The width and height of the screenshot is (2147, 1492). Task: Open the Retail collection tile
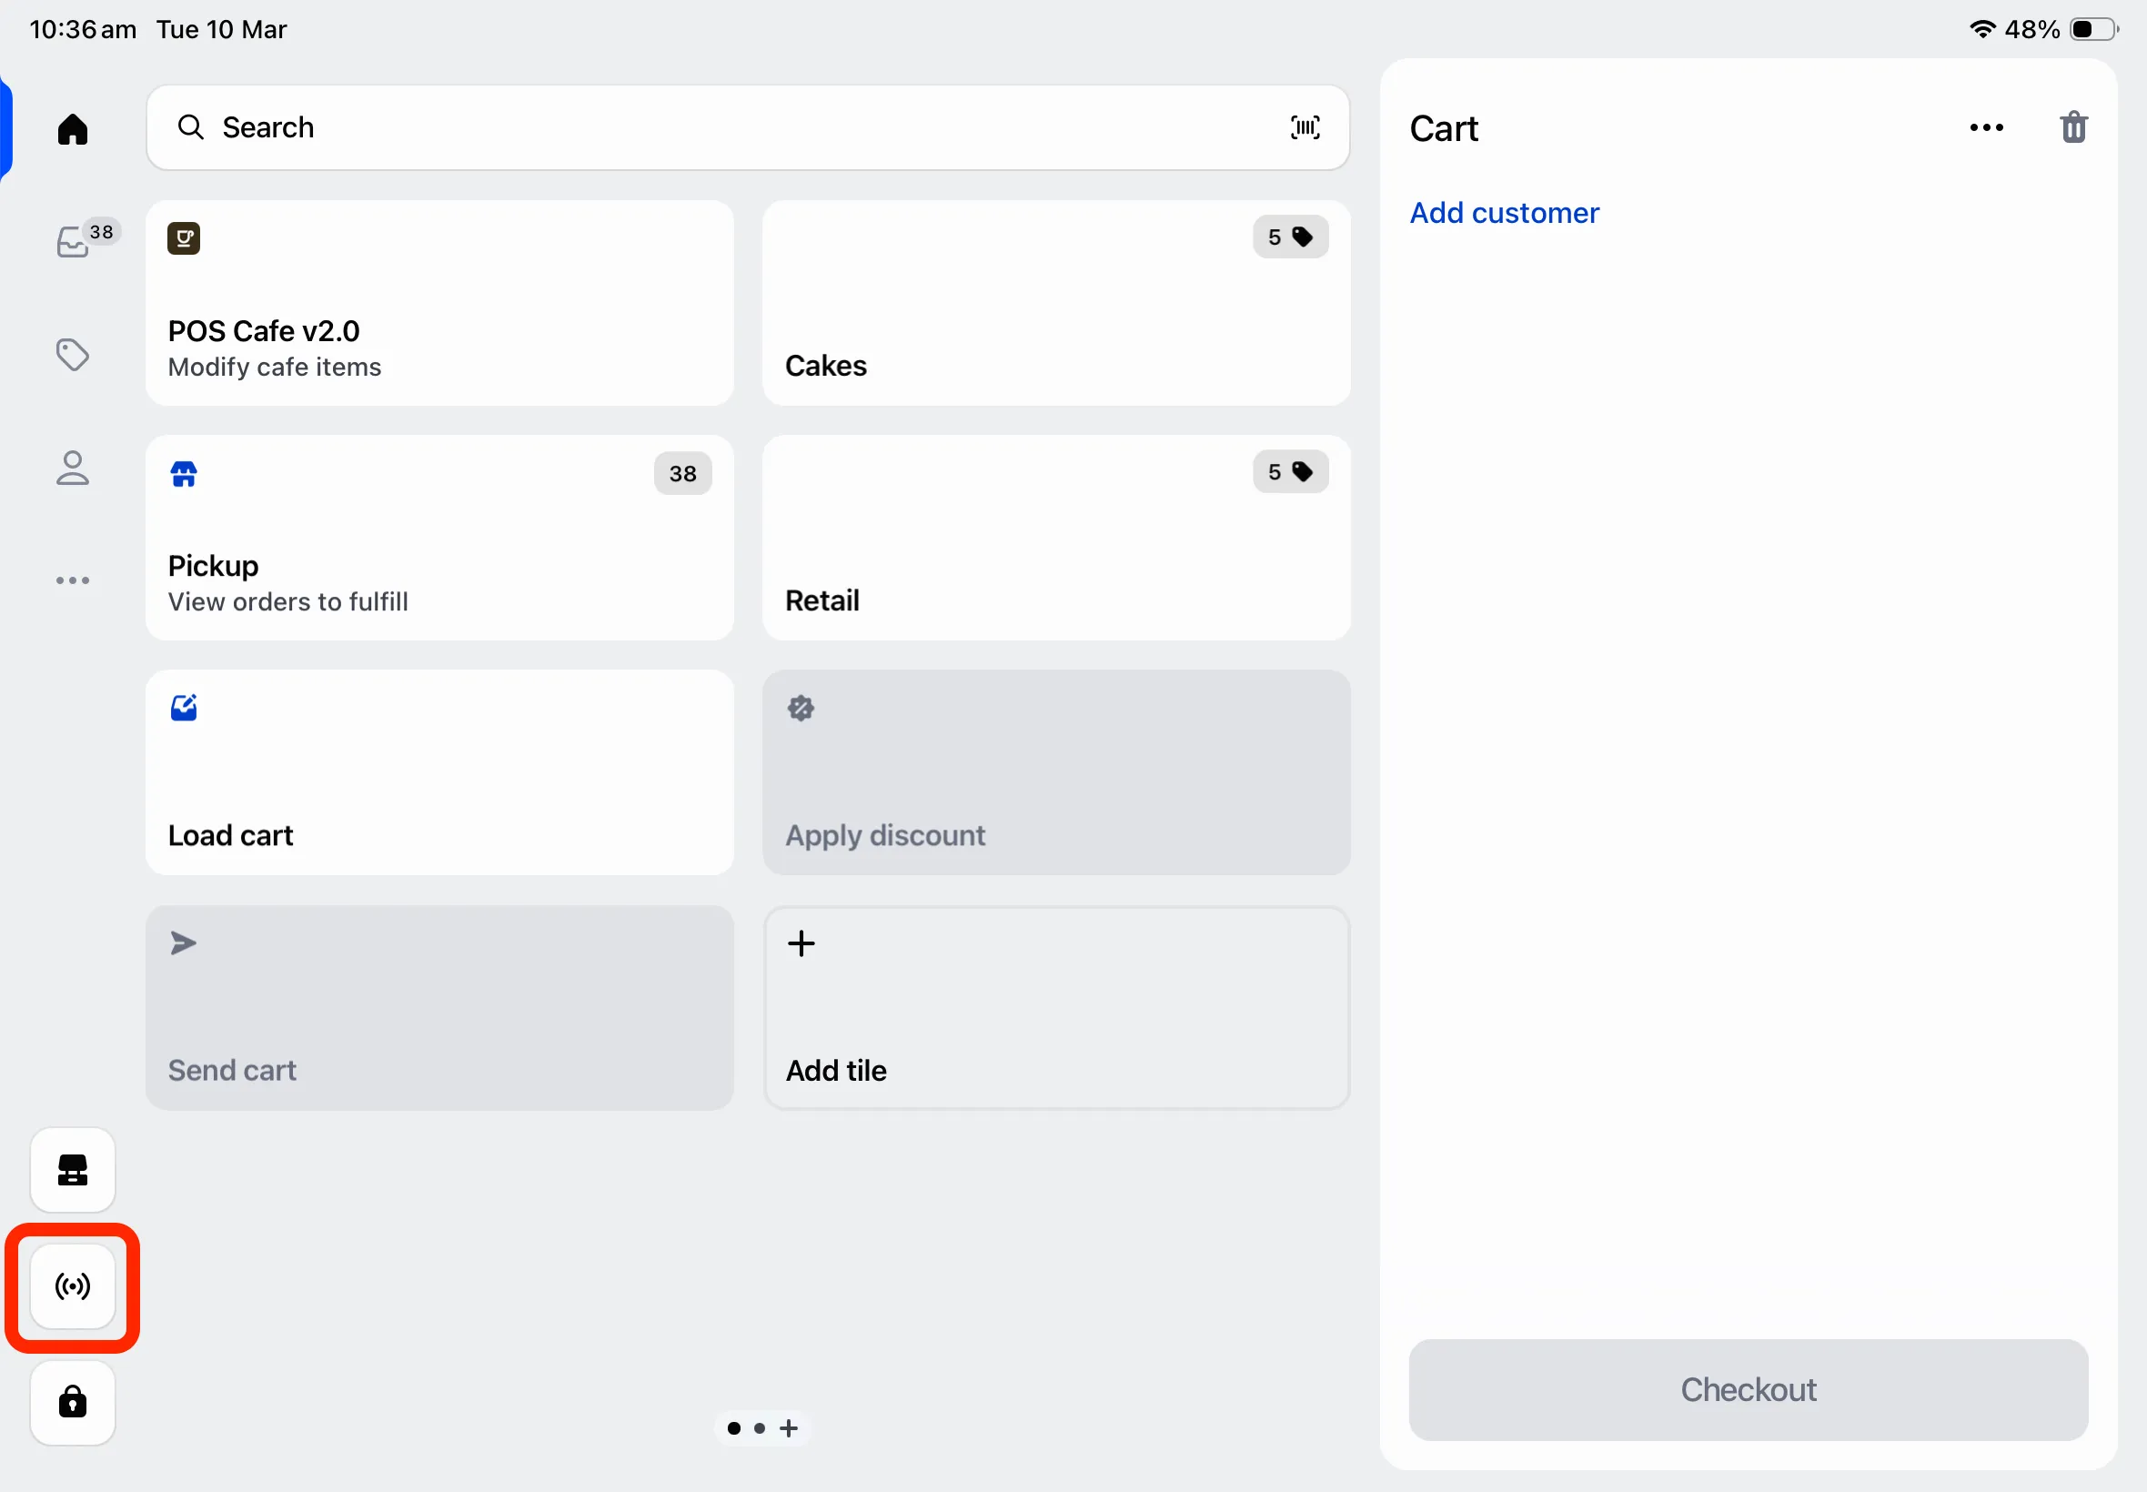[x=1056, y=538]
